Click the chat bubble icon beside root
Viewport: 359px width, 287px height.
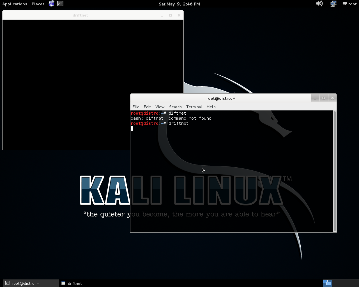[345, 4]
